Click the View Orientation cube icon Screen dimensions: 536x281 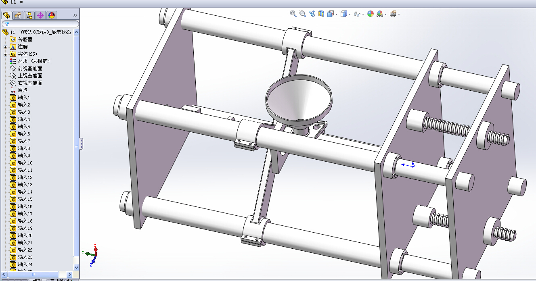point(331,14)
